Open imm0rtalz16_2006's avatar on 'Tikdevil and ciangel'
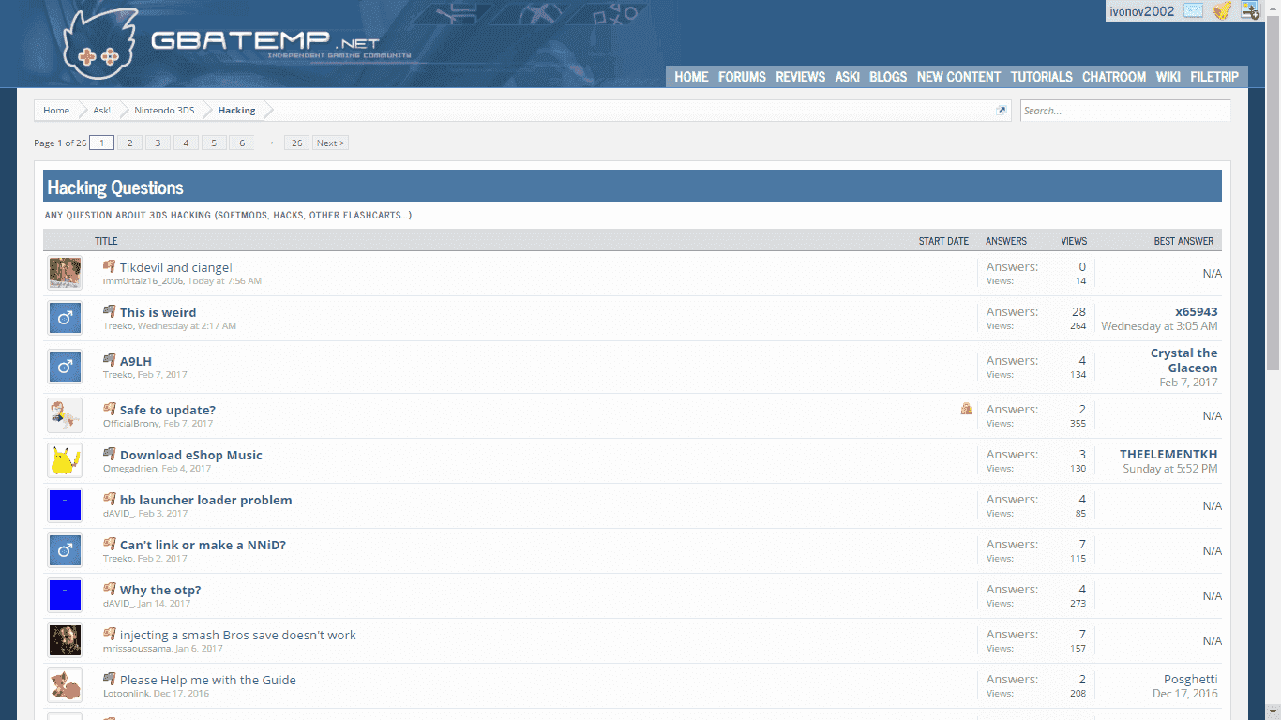Viewport: 1281px width, 720px height. (x=66, y=273)
